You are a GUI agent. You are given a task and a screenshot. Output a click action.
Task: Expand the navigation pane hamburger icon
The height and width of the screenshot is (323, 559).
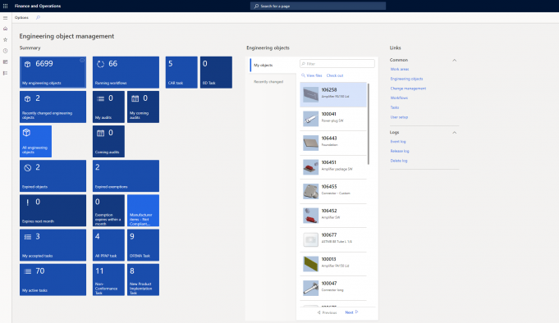pos(6,18)
